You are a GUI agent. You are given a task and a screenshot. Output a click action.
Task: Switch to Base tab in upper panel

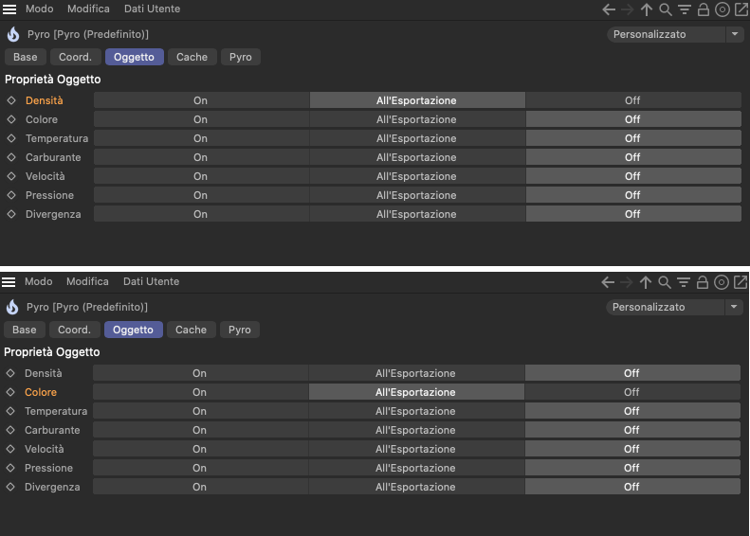tap(26, 57)
